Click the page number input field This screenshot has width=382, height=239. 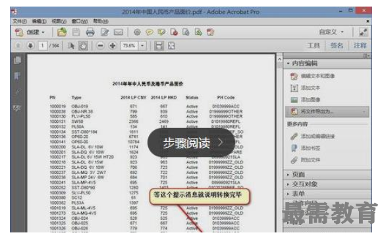pyautogui.click(x=43, y=45)
